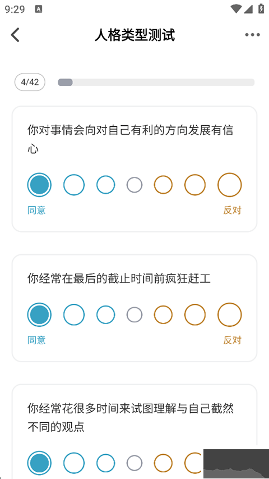The height and width of the screenshot is (479, 269).
Task: Pick first orange circle for confidence question
Action: click(x=163, y=185)
